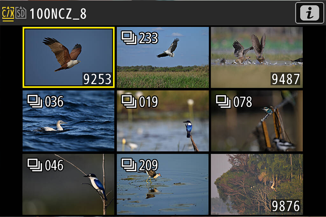
Task: Open the burst stack icon labeled 046
Action: point(35,165)
